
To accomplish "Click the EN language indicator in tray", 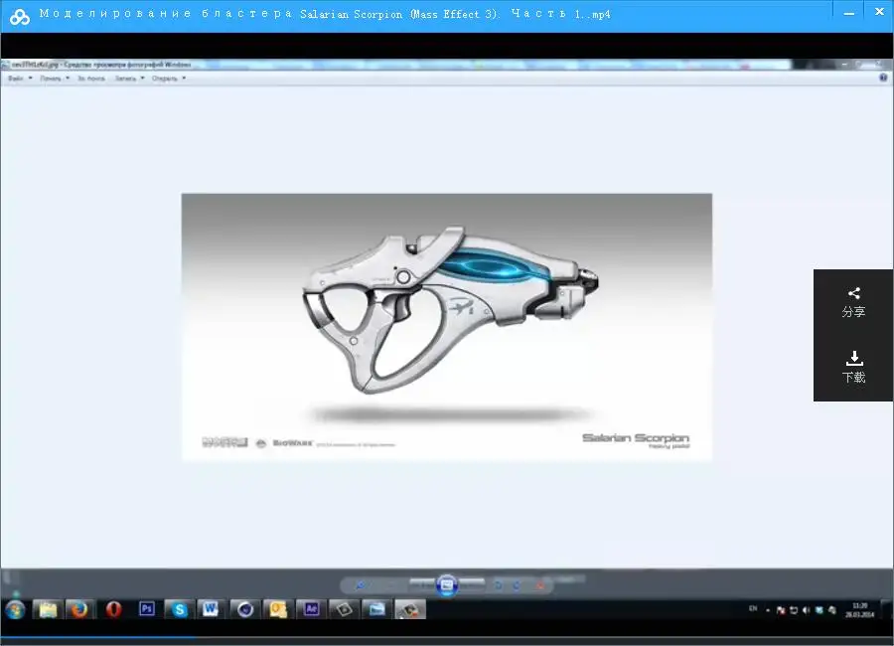I will coord(753,609).
